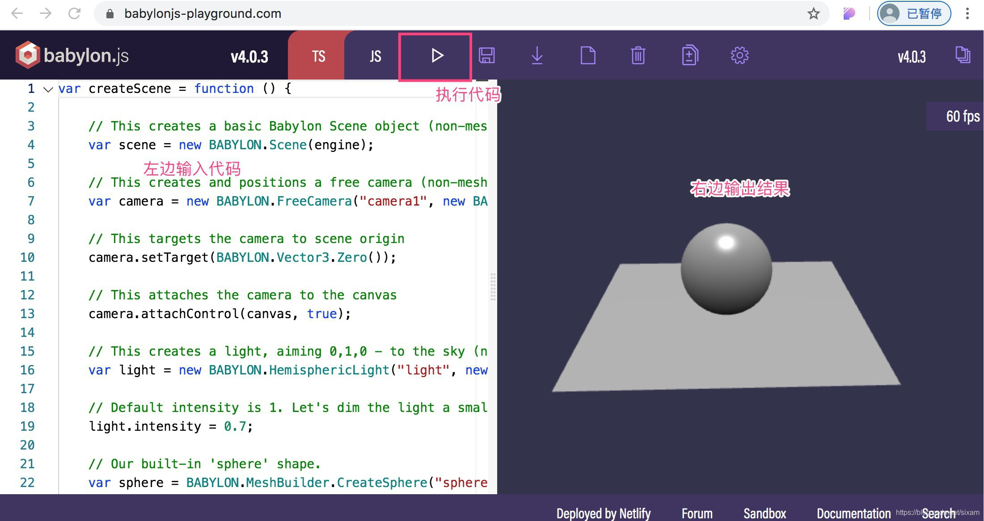Viewport: 984px width, 521px height.
Task: Click the dotted pane divider handle
Action: click(x=492, y=286)
